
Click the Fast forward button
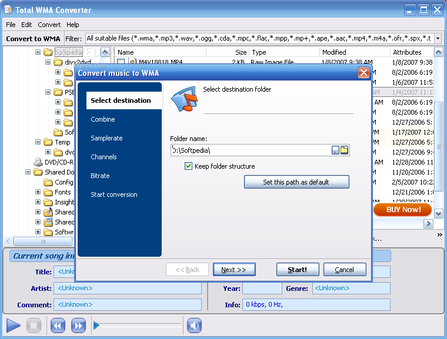(x=78, y=325)
